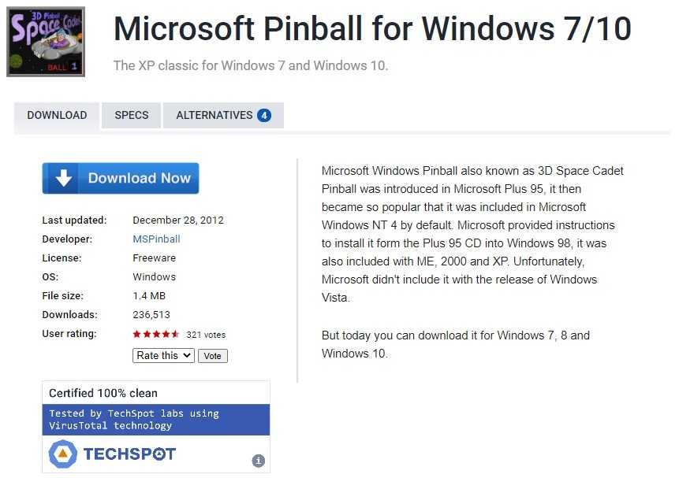Screen dimensions: 679x478
Task: Click the alternatives count badge showing 4
Action: [263, 116]
